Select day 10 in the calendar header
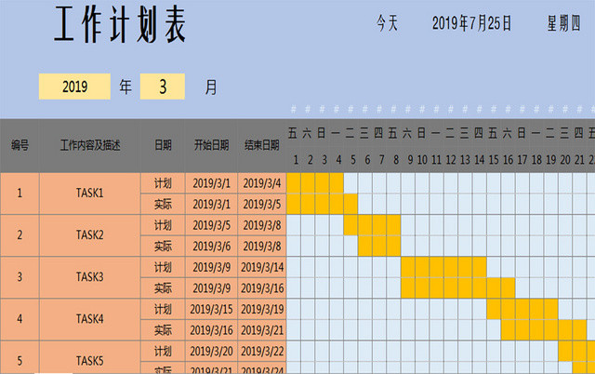The image size is (595, 374). click(x=422, y=160)
